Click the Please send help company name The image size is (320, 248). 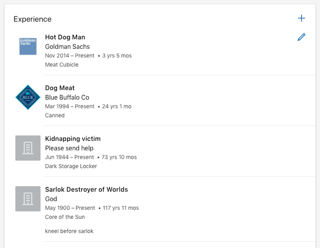(69, 148)
